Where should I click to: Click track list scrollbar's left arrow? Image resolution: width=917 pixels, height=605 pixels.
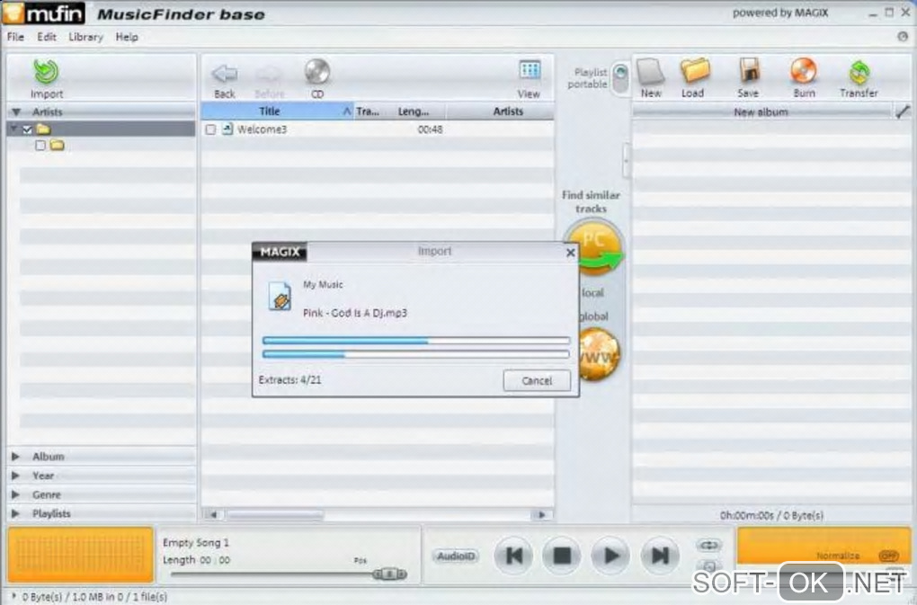(213, 515)
